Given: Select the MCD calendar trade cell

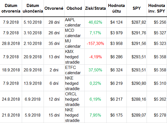Looking at the screenshot, I should (x=74, y=33).
